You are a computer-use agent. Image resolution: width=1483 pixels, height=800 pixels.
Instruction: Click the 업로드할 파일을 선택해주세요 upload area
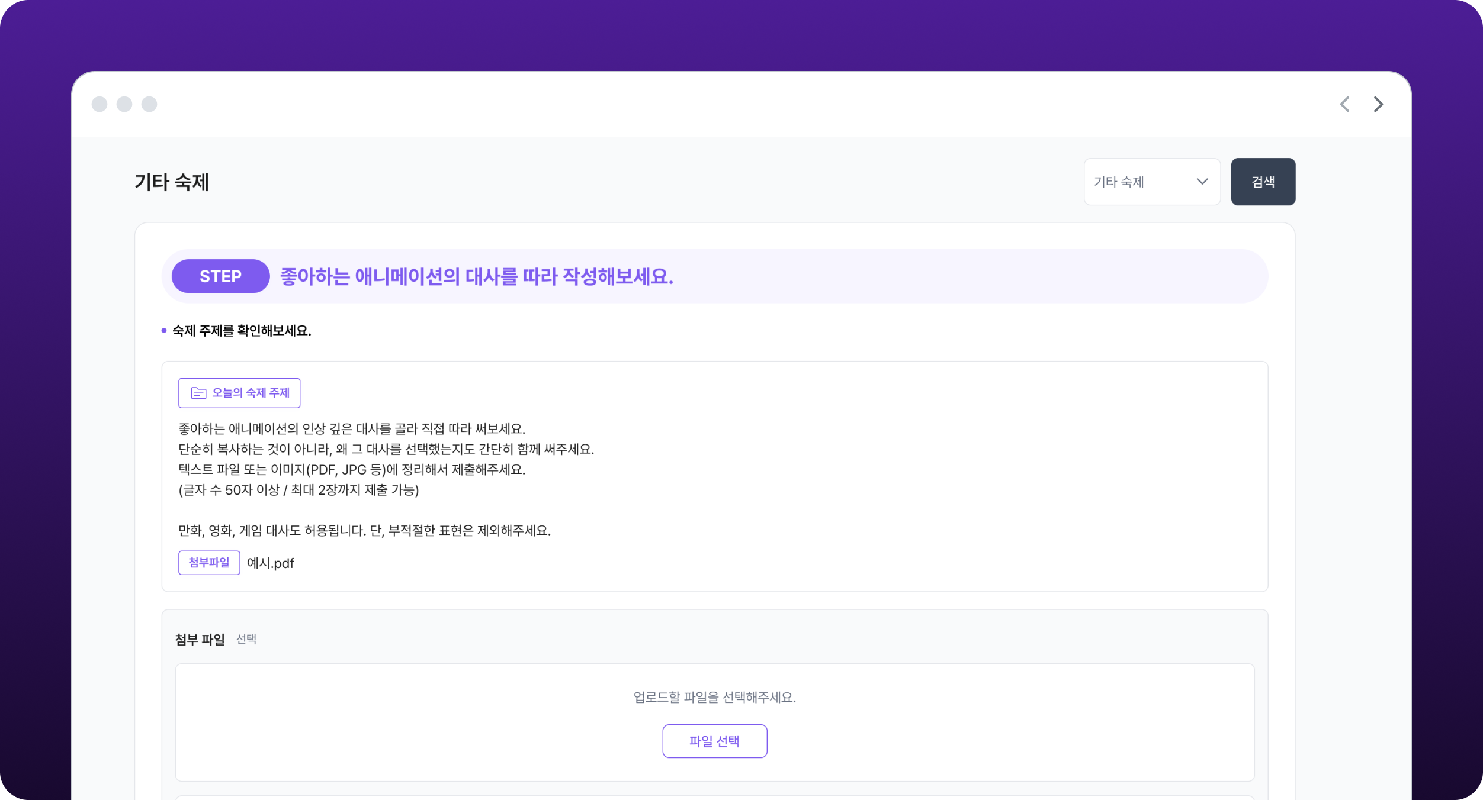coord(714,698)
